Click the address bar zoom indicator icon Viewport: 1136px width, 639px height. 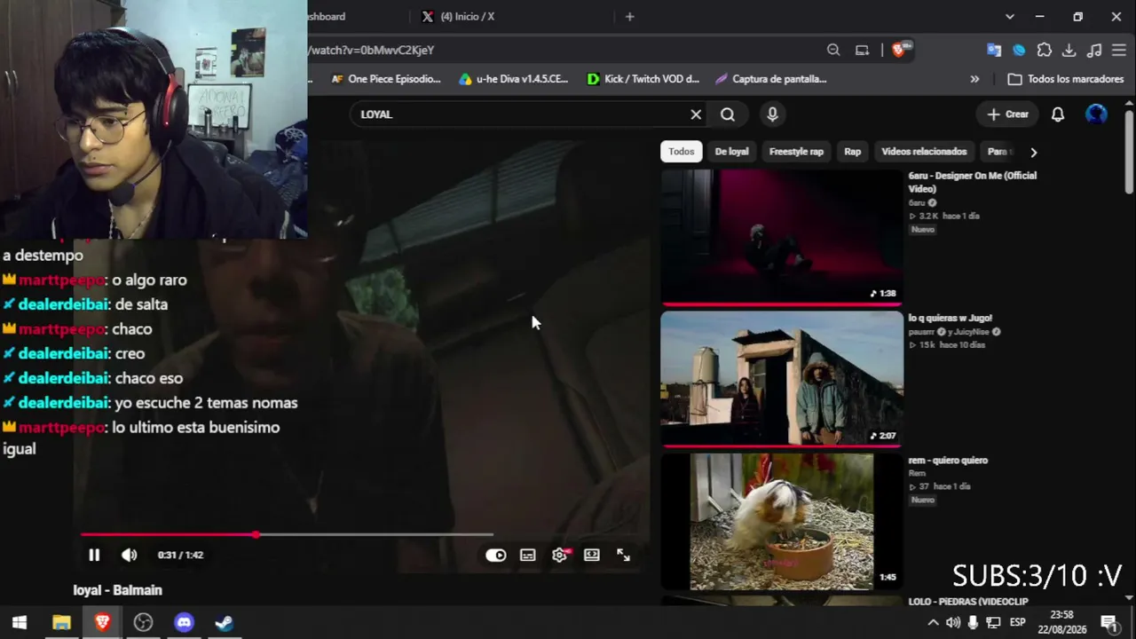(833, 51)
